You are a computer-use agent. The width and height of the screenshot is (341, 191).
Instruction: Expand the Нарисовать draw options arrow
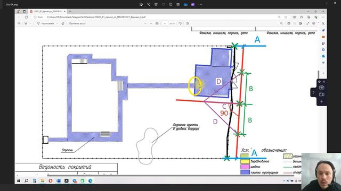[x=57, y=23]
